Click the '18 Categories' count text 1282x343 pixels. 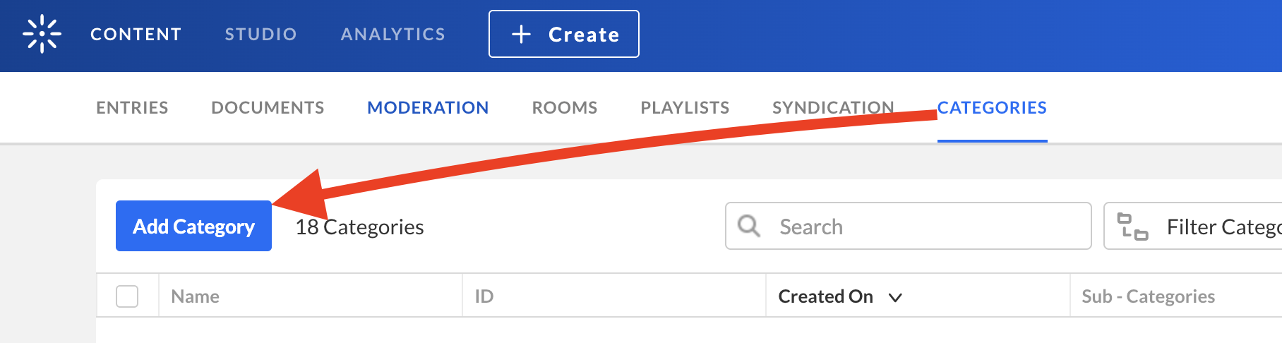pyautogui.click(x=359, y=227)
